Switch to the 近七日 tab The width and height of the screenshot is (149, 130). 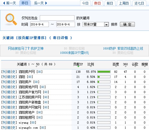(139, 3)
